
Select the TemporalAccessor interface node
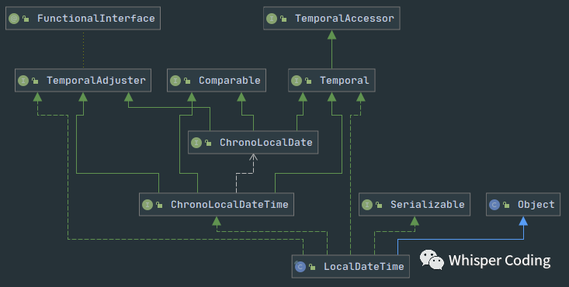[x=331, y=18]
